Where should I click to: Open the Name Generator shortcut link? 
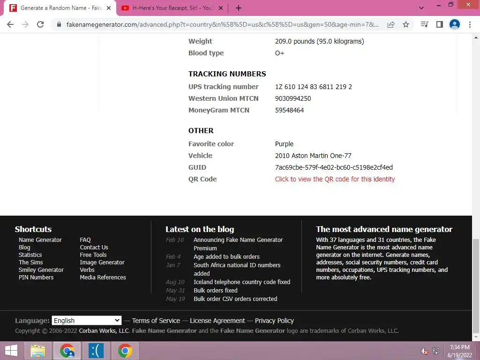click(x=40, y=240)
